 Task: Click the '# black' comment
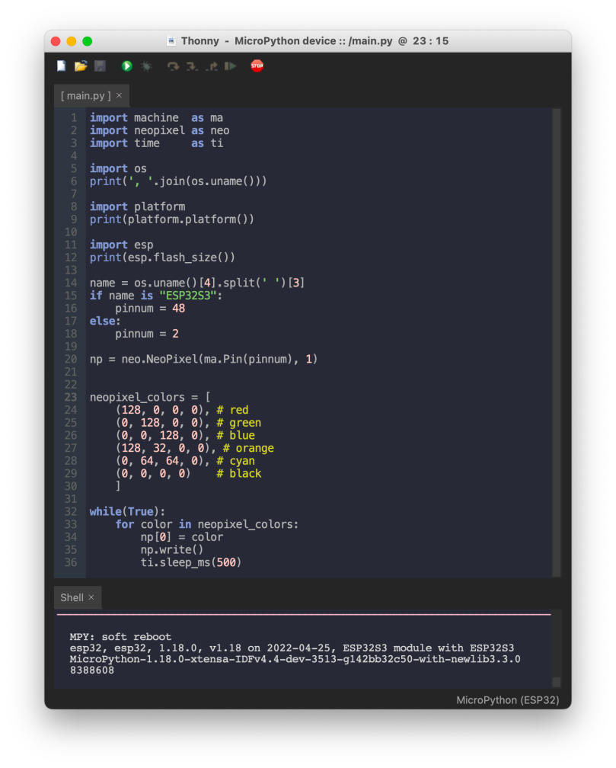(x=239, y=474)
